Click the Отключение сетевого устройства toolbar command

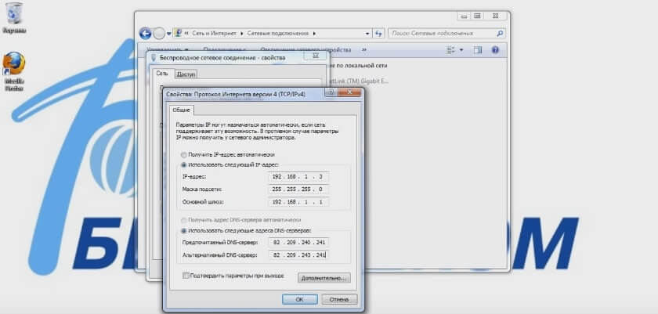click(305, 49)
